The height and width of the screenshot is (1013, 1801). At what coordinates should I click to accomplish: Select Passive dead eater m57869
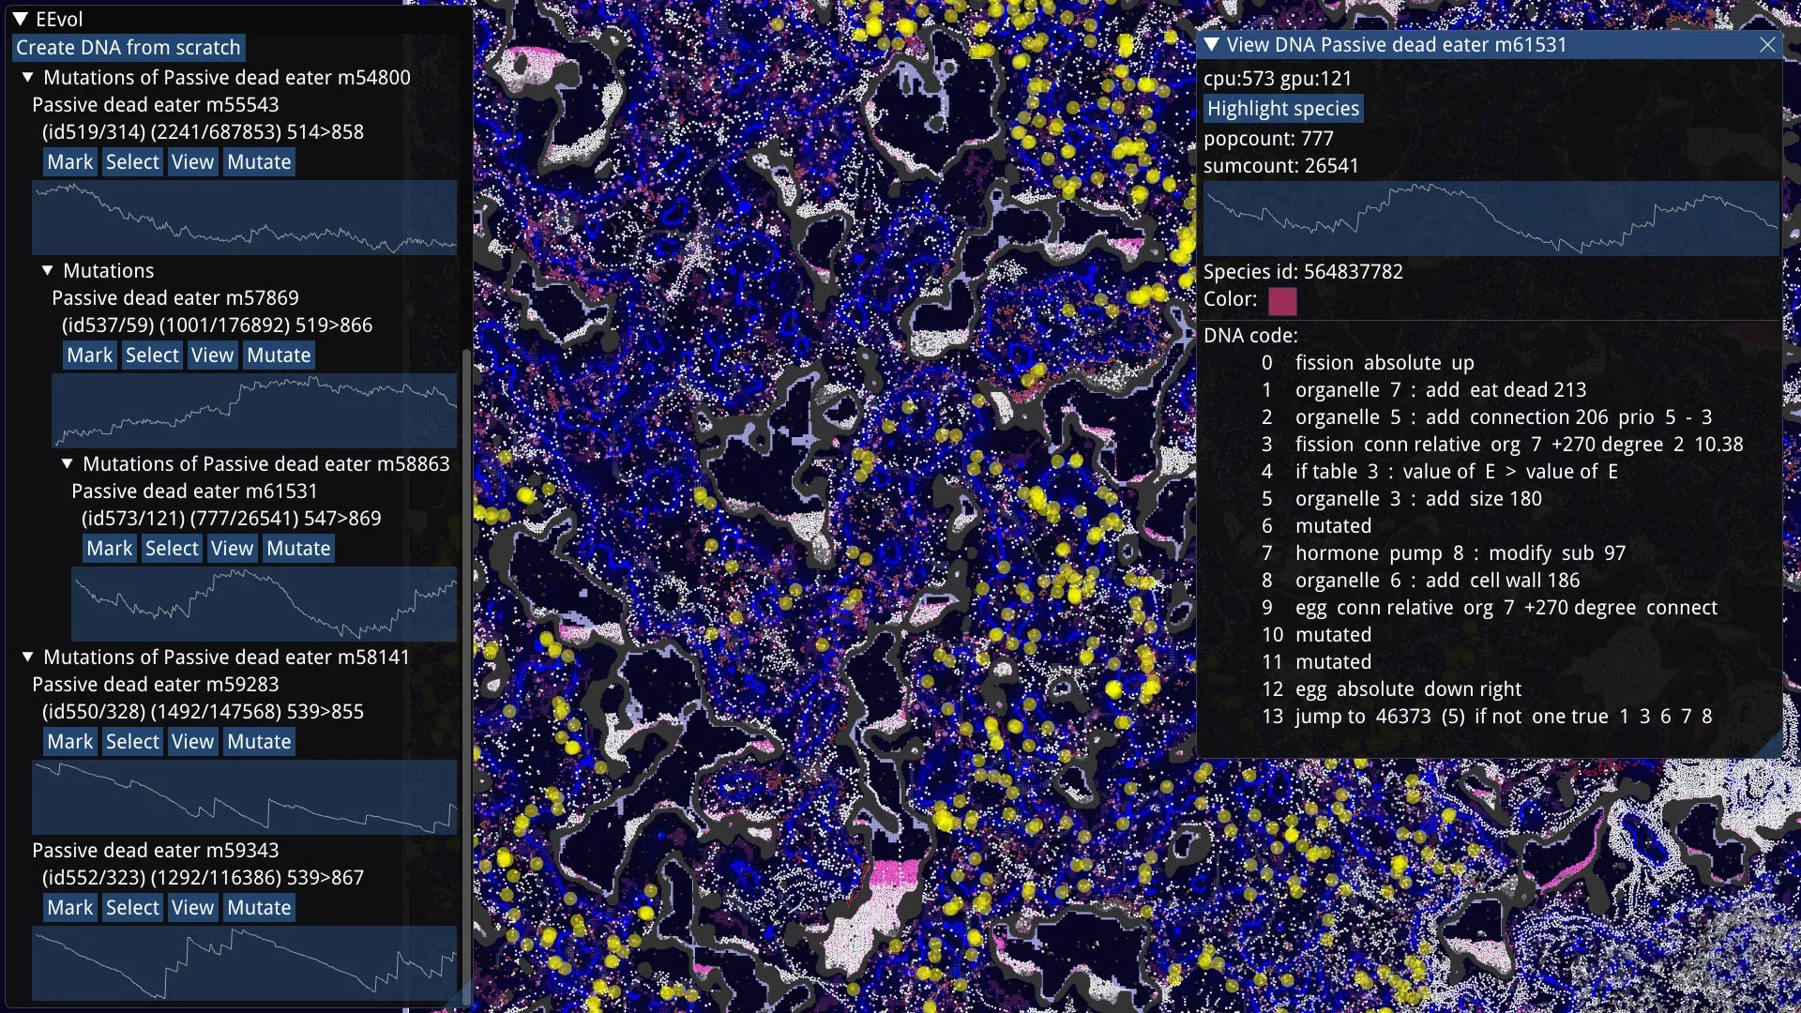152,355
